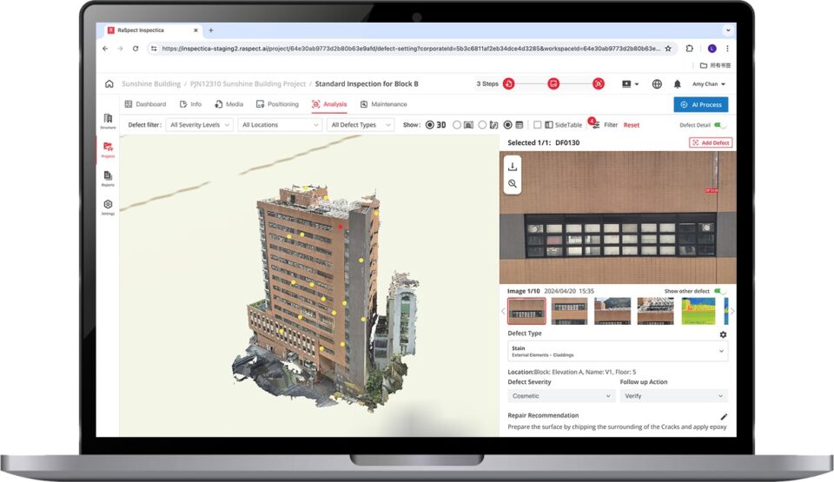This screenshot has width=834, height=482.
Task: Open the Defect Type gear settings
Action: click(723, 334)
